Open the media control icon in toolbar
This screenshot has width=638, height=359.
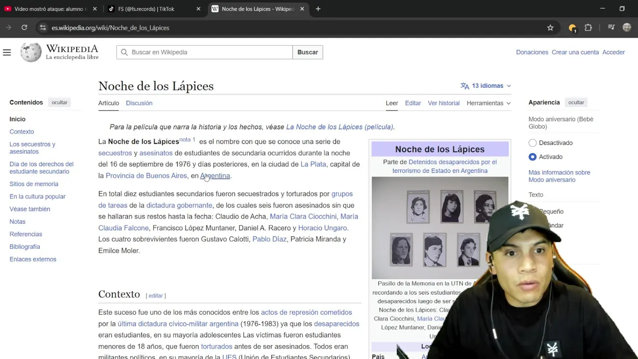click(611, 27)
